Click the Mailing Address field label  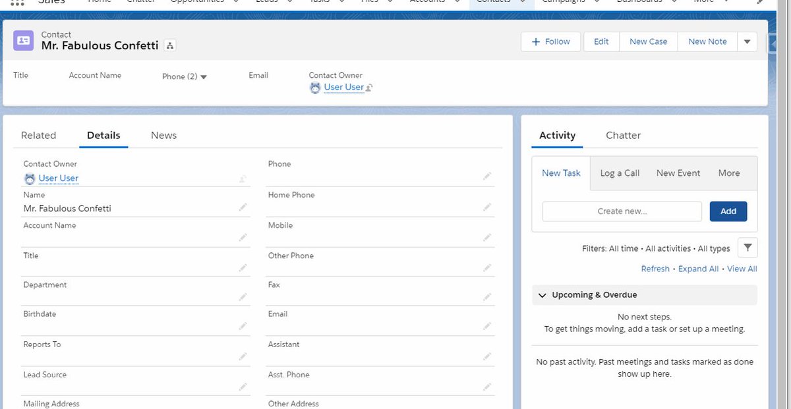point(51,404)
